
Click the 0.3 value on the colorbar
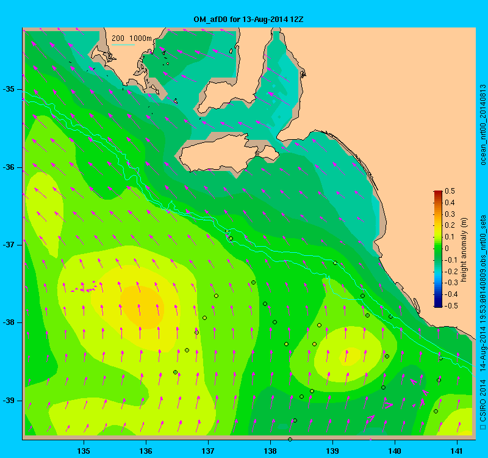tap(450, 214)
